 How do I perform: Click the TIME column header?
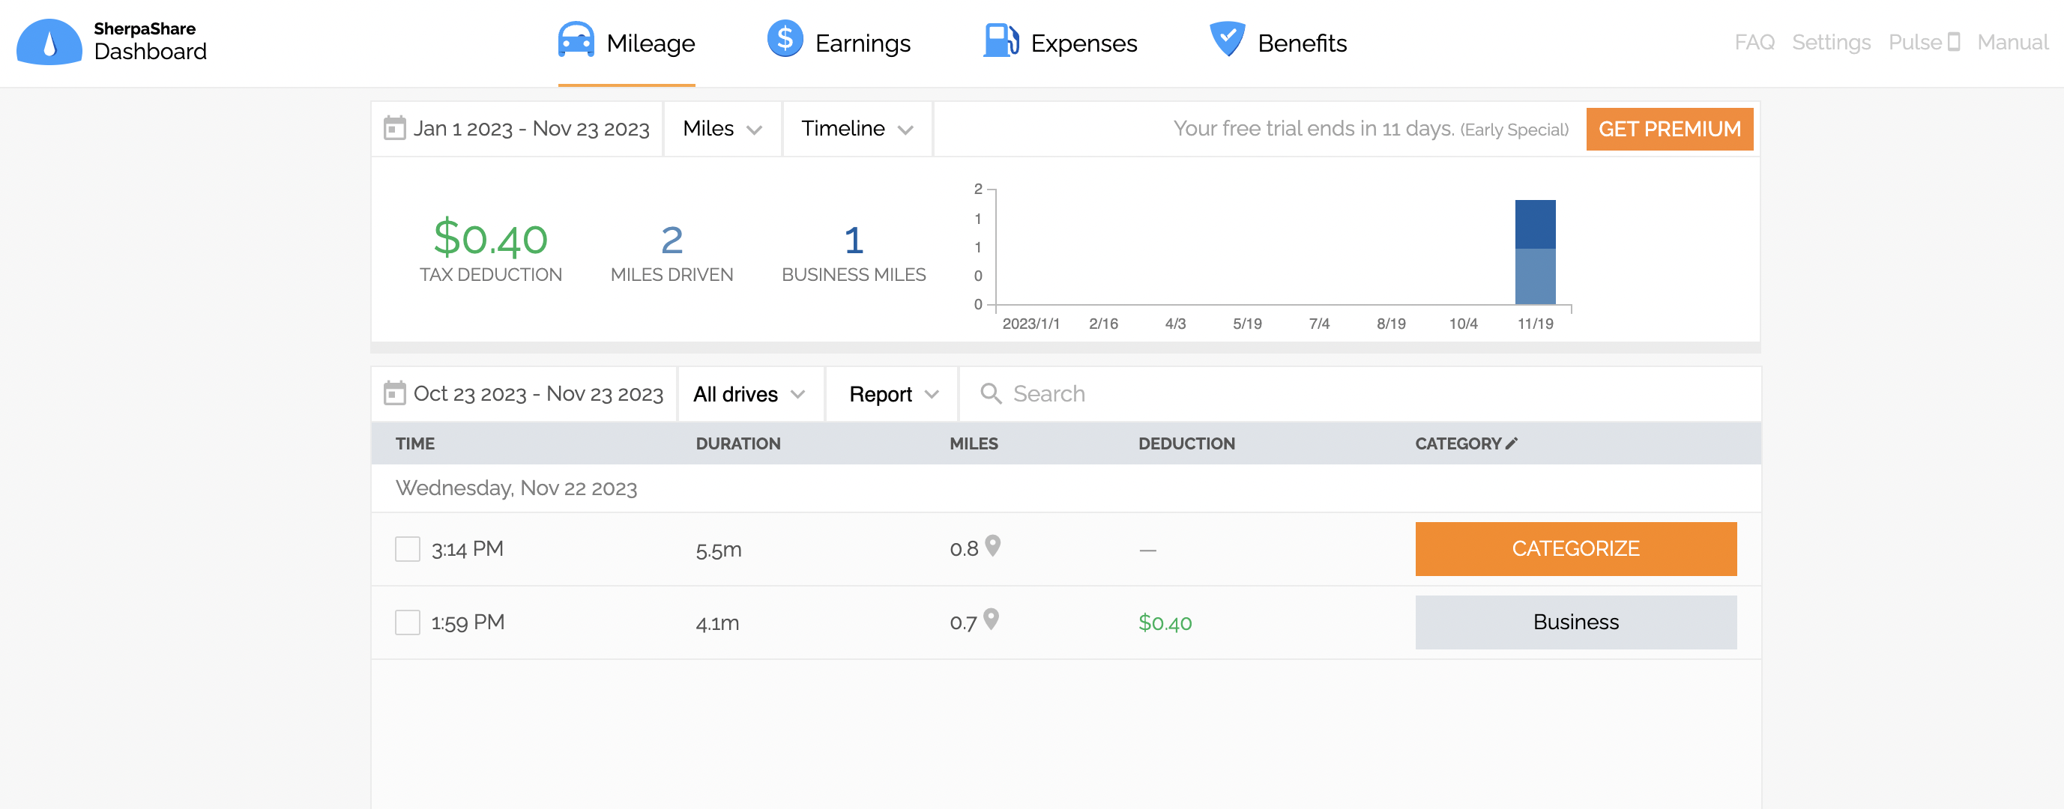point(415,443)
